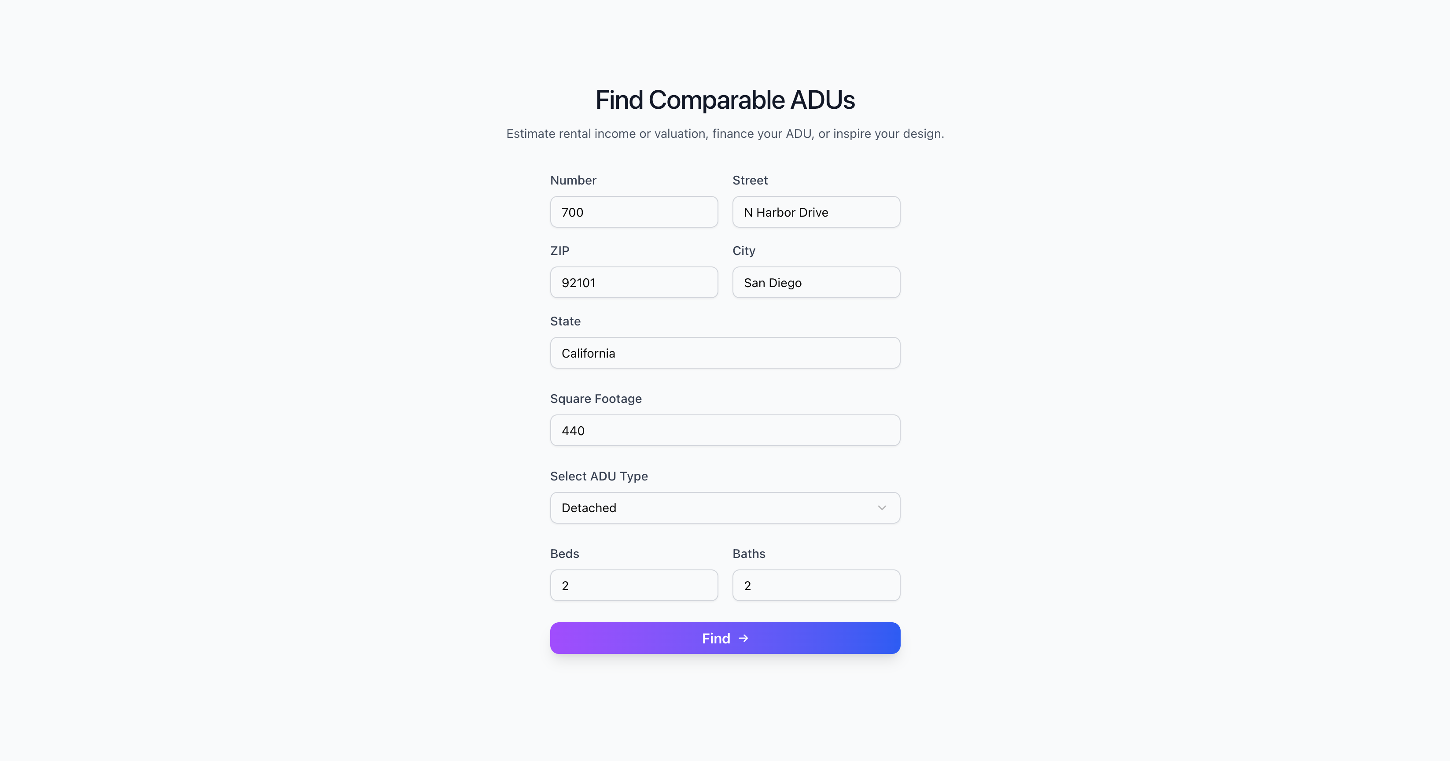Select the Street field showing N Harbor Drive
This screenshot has width=1450, height=761.
click(x=816, y=212)
